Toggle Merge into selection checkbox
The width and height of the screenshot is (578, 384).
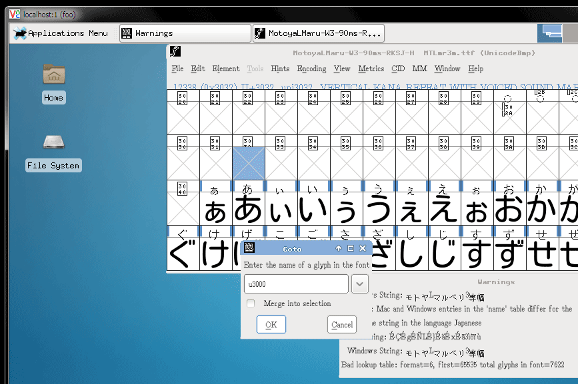pyautogui.click(x=251, y=303)
